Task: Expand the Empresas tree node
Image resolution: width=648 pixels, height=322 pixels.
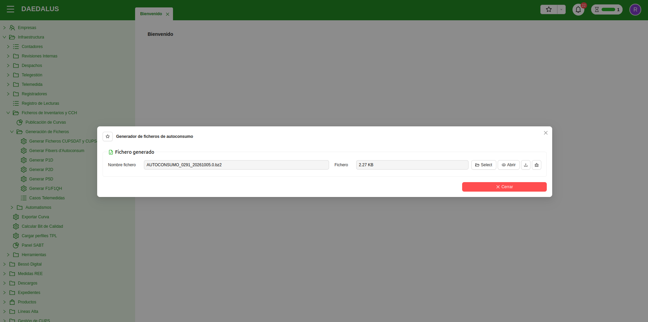Action: tap(4, 28)
